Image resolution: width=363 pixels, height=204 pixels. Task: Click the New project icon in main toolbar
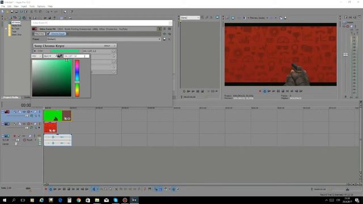[3, 11]
